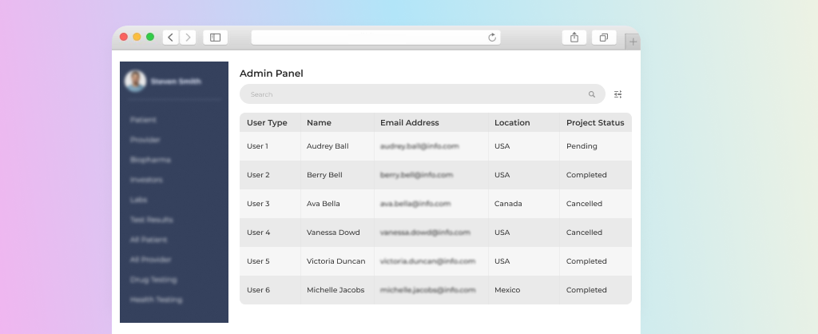
Task: Open Health Testing in the sidebar
Action: (x=156, y=300)
